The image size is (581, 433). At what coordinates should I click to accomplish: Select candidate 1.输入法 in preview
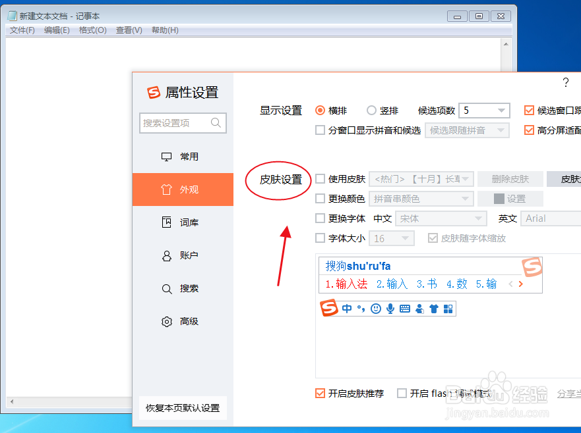pos(346,284)
